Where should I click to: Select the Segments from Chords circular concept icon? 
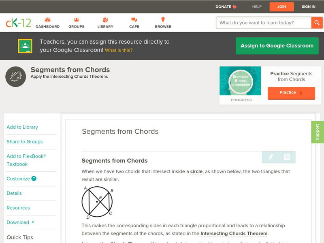click(15, 76)
